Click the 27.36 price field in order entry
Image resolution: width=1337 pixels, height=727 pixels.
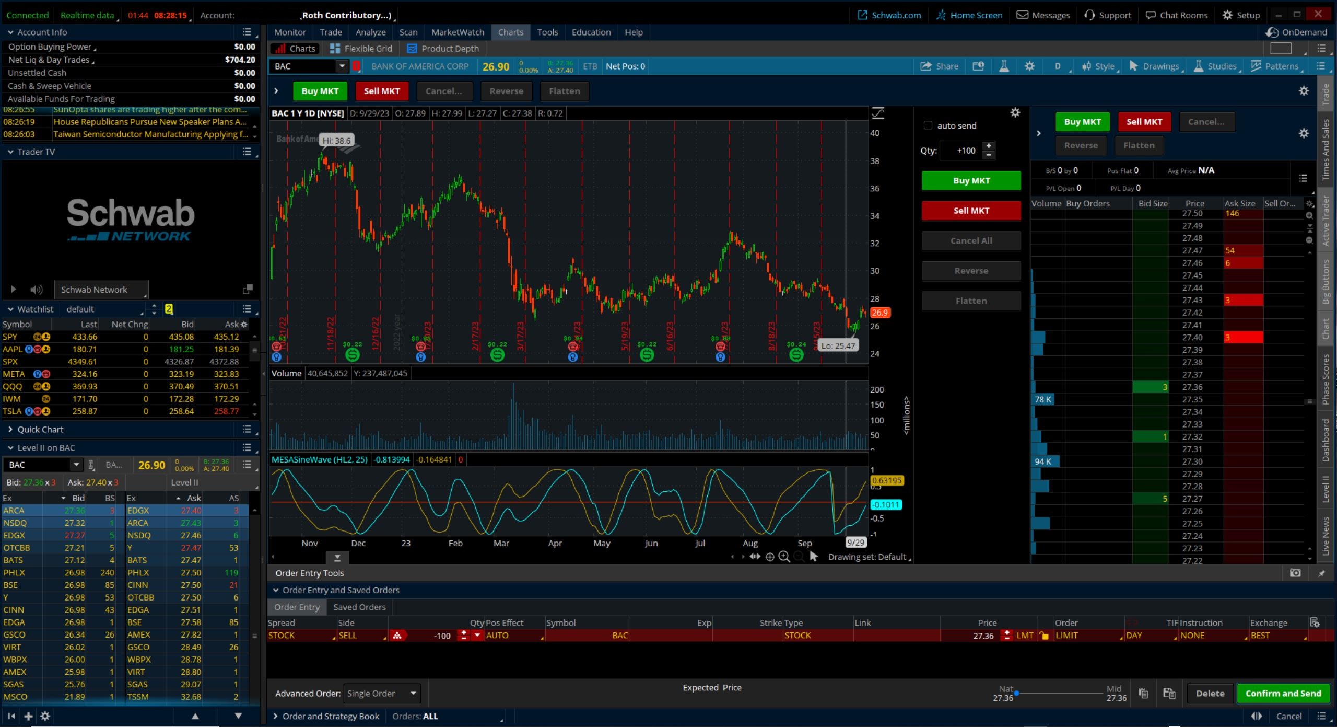[x=971, y=636]
